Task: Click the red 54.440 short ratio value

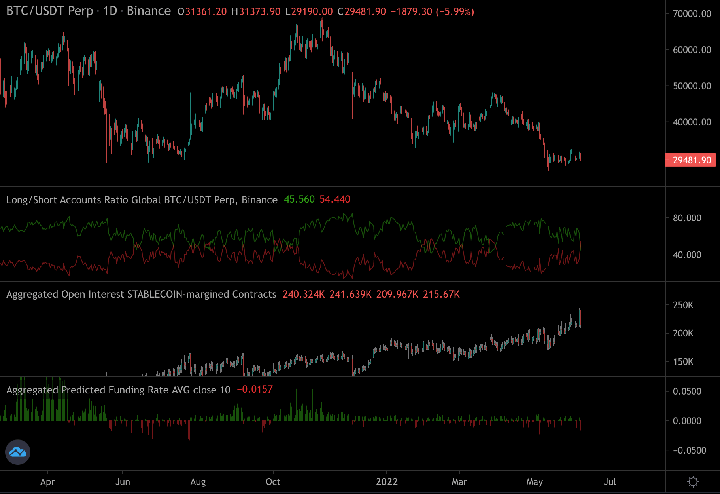Action: 335,199
